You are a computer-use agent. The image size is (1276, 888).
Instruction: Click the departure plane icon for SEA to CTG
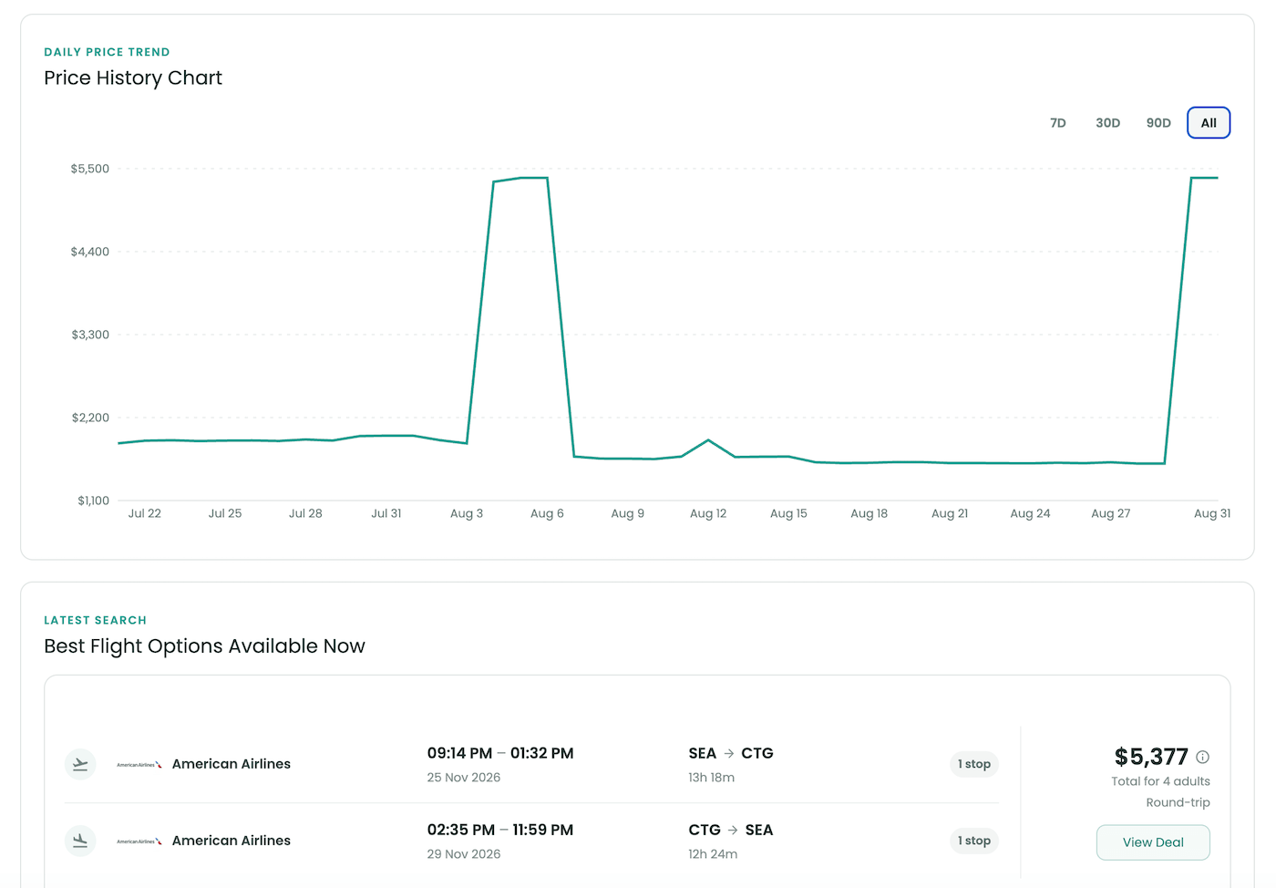(80, 764)
